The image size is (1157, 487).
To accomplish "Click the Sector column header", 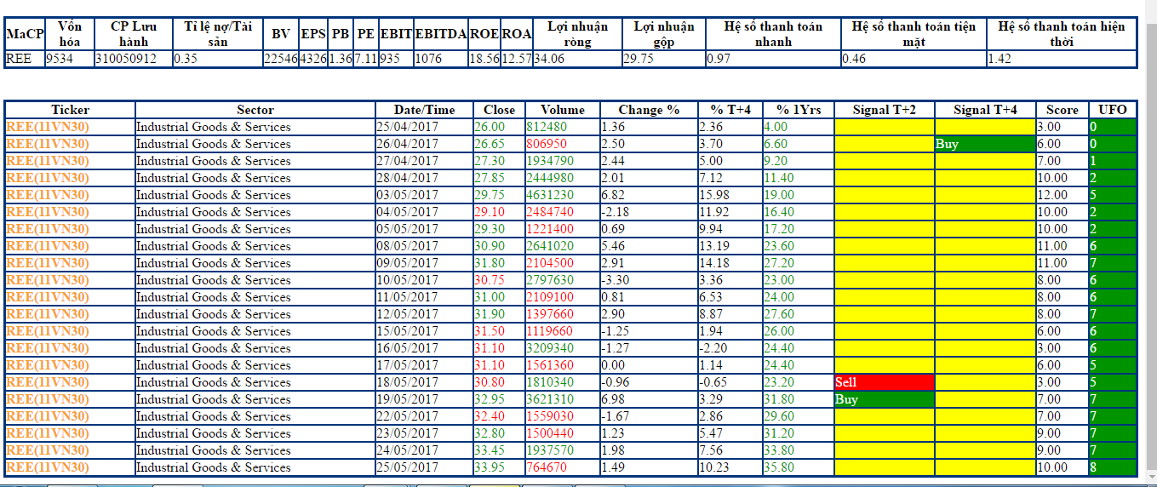I will (x=255, y=110).
